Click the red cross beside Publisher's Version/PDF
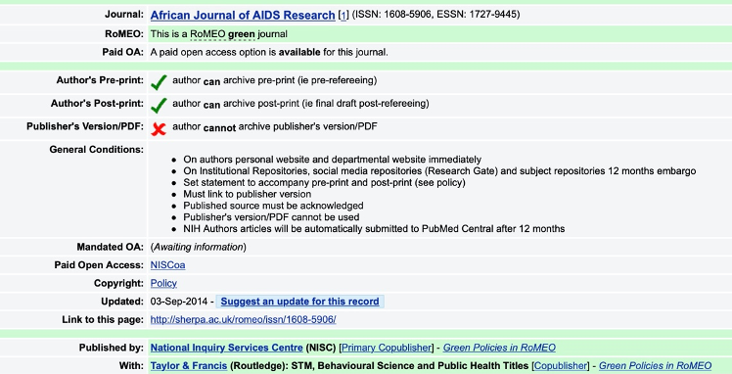 159,129
